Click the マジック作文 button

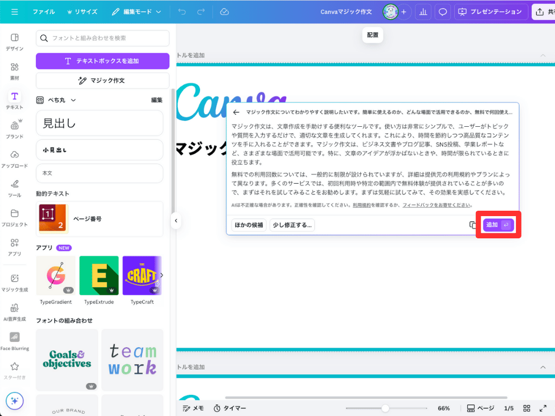click(102, 81)
